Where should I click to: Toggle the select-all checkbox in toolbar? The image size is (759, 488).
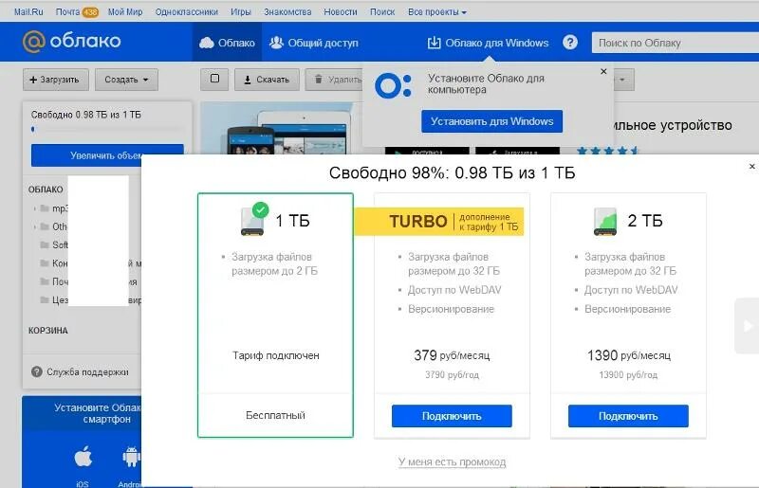[x=214, y=79]
